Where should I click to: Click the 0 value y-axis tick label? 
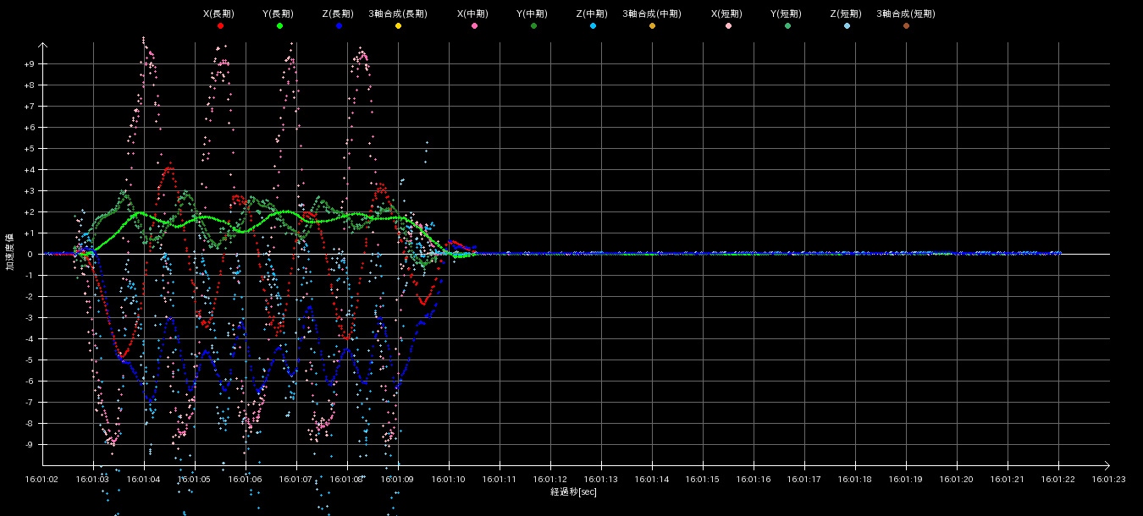point(31,255)
